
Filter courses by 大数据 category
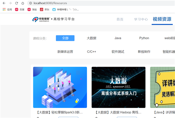(x=91, y=38)
